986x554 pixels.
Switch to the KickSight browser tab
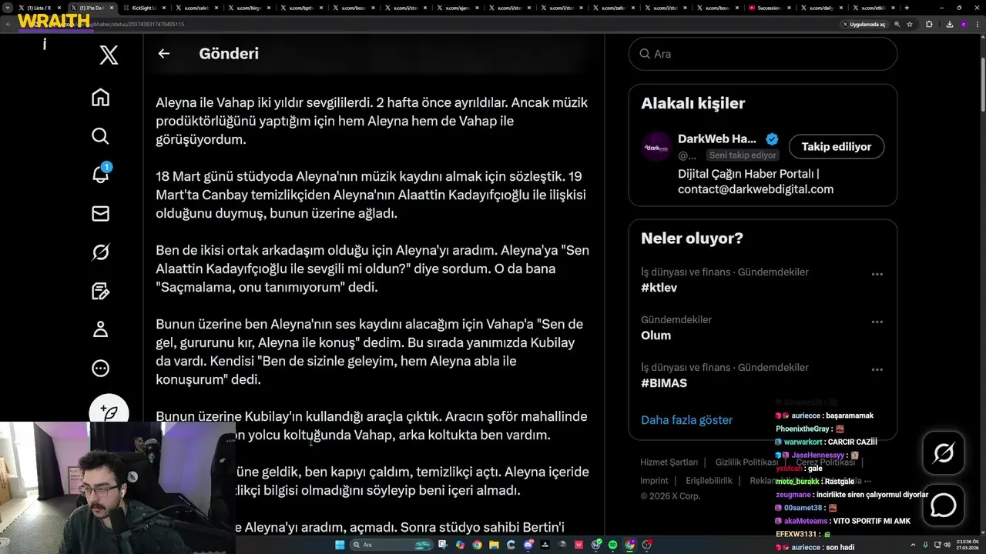tap(145, 8)
